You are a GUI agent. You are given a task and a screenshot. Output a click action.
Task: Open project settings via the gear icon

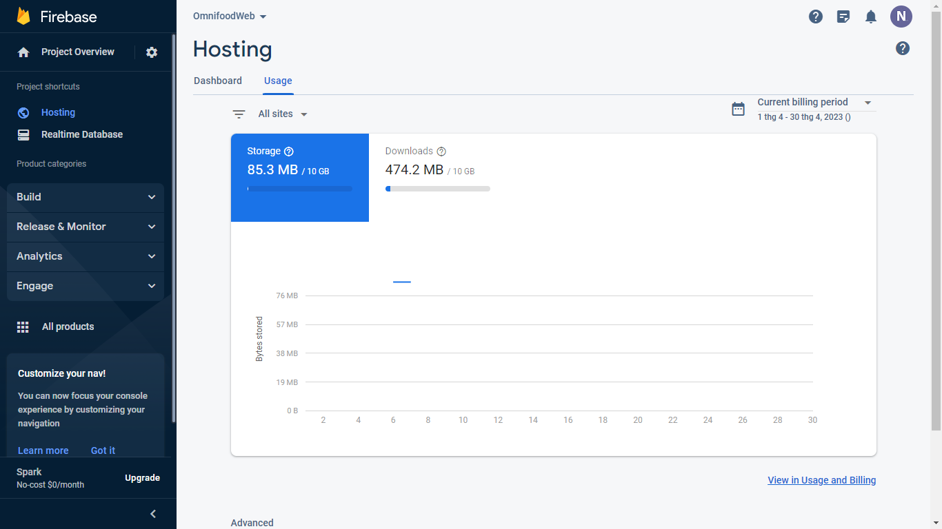pyautogui.click(x=151, y=52)
